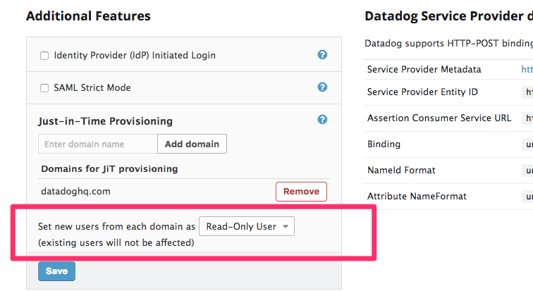Click the NameId Format value
The width and height of the screenshot is (533, 291).
pos(527,170)
